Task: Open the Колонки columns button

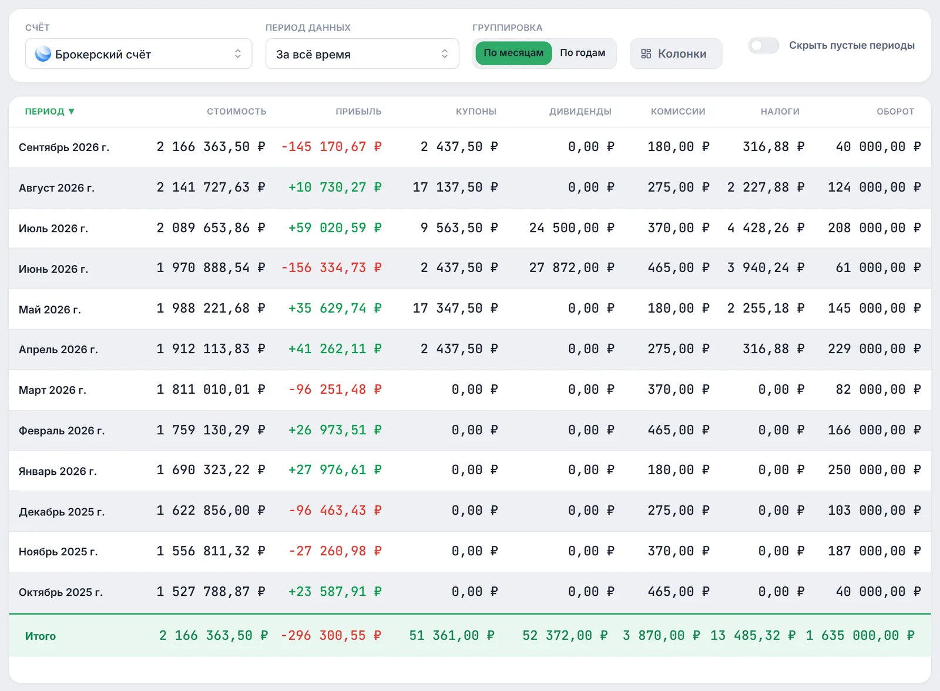Action: point(676,53)
